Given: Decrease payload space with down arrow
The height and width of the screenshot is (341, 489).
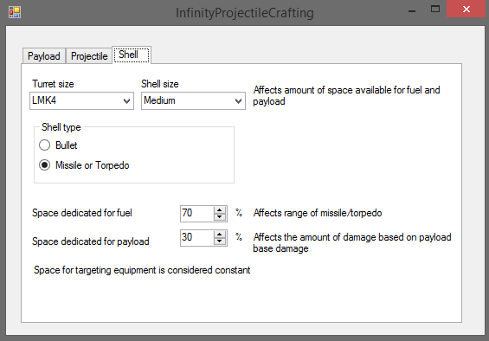Looking at the screenshot, I should coord(220,241).
